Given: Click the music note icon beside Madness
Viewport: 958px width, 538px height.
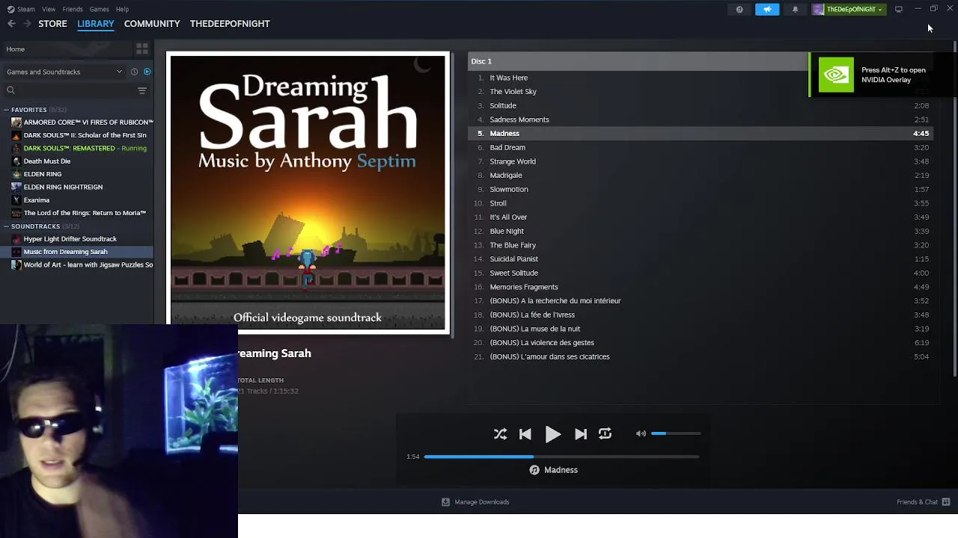Looking at the screenshot, I should (x=534, y=470).
